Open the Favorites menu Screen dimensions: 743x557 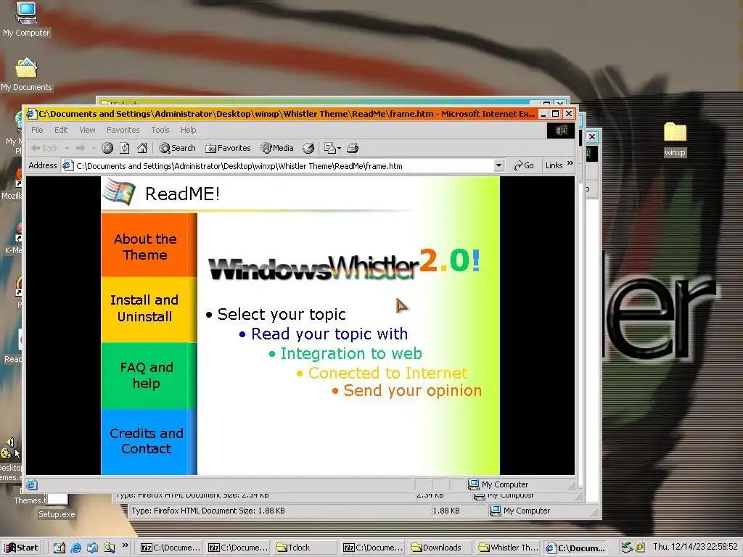coord(123,130)
